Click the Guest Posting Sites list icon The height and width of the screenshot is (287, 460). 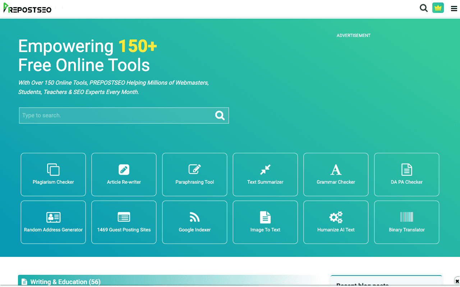(124, 217)
